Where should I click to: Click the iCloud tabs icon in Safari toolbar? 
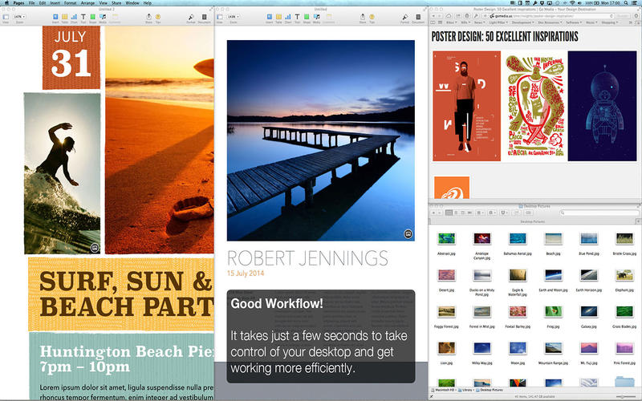[449, 16]
